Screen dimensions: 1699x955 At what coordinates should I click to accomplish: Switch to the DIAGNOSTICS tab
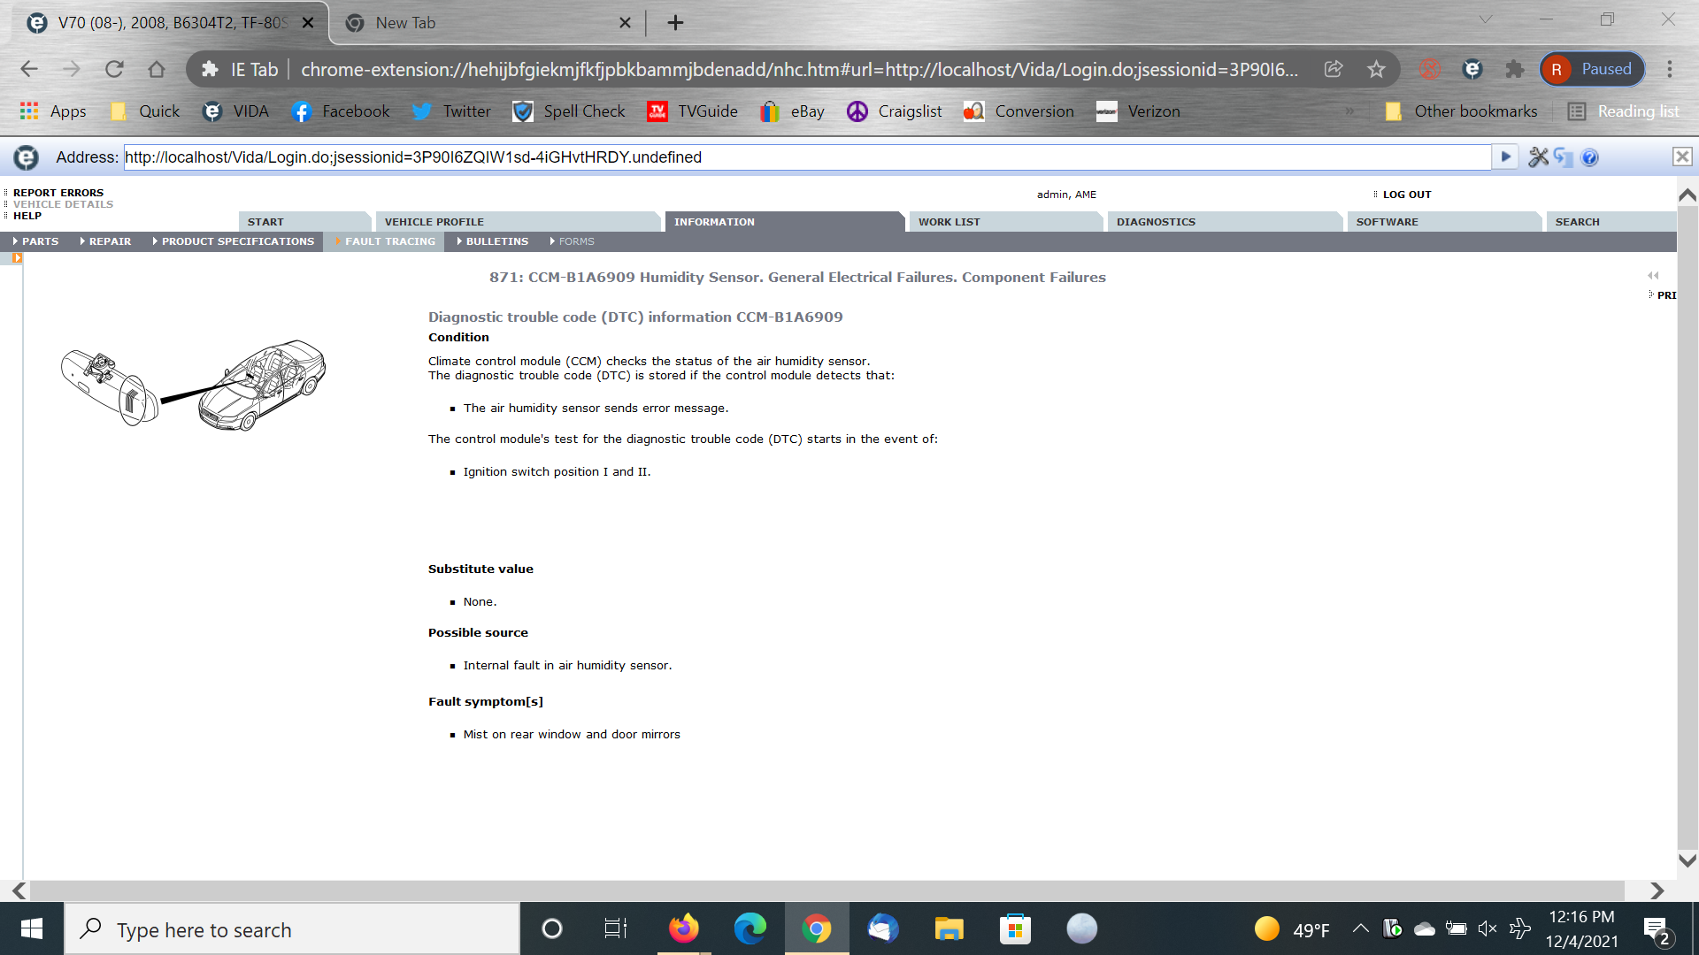coord(1156,222)
